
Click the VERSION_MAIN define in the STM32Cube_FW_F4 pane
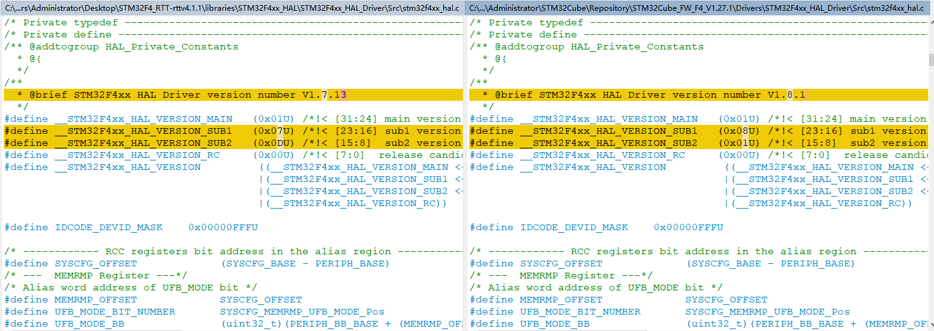(x=698, y=119)
